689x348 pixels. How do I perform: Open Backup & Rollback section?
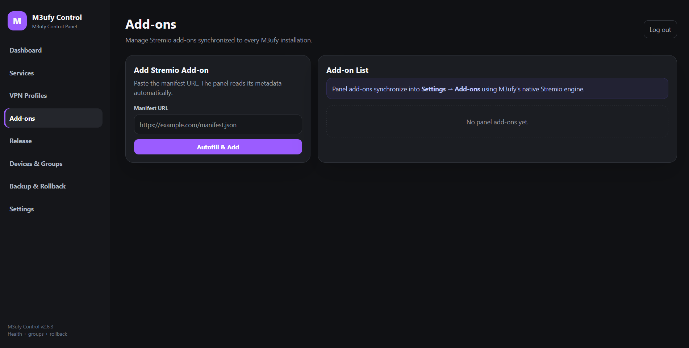[x=53, y=186]
